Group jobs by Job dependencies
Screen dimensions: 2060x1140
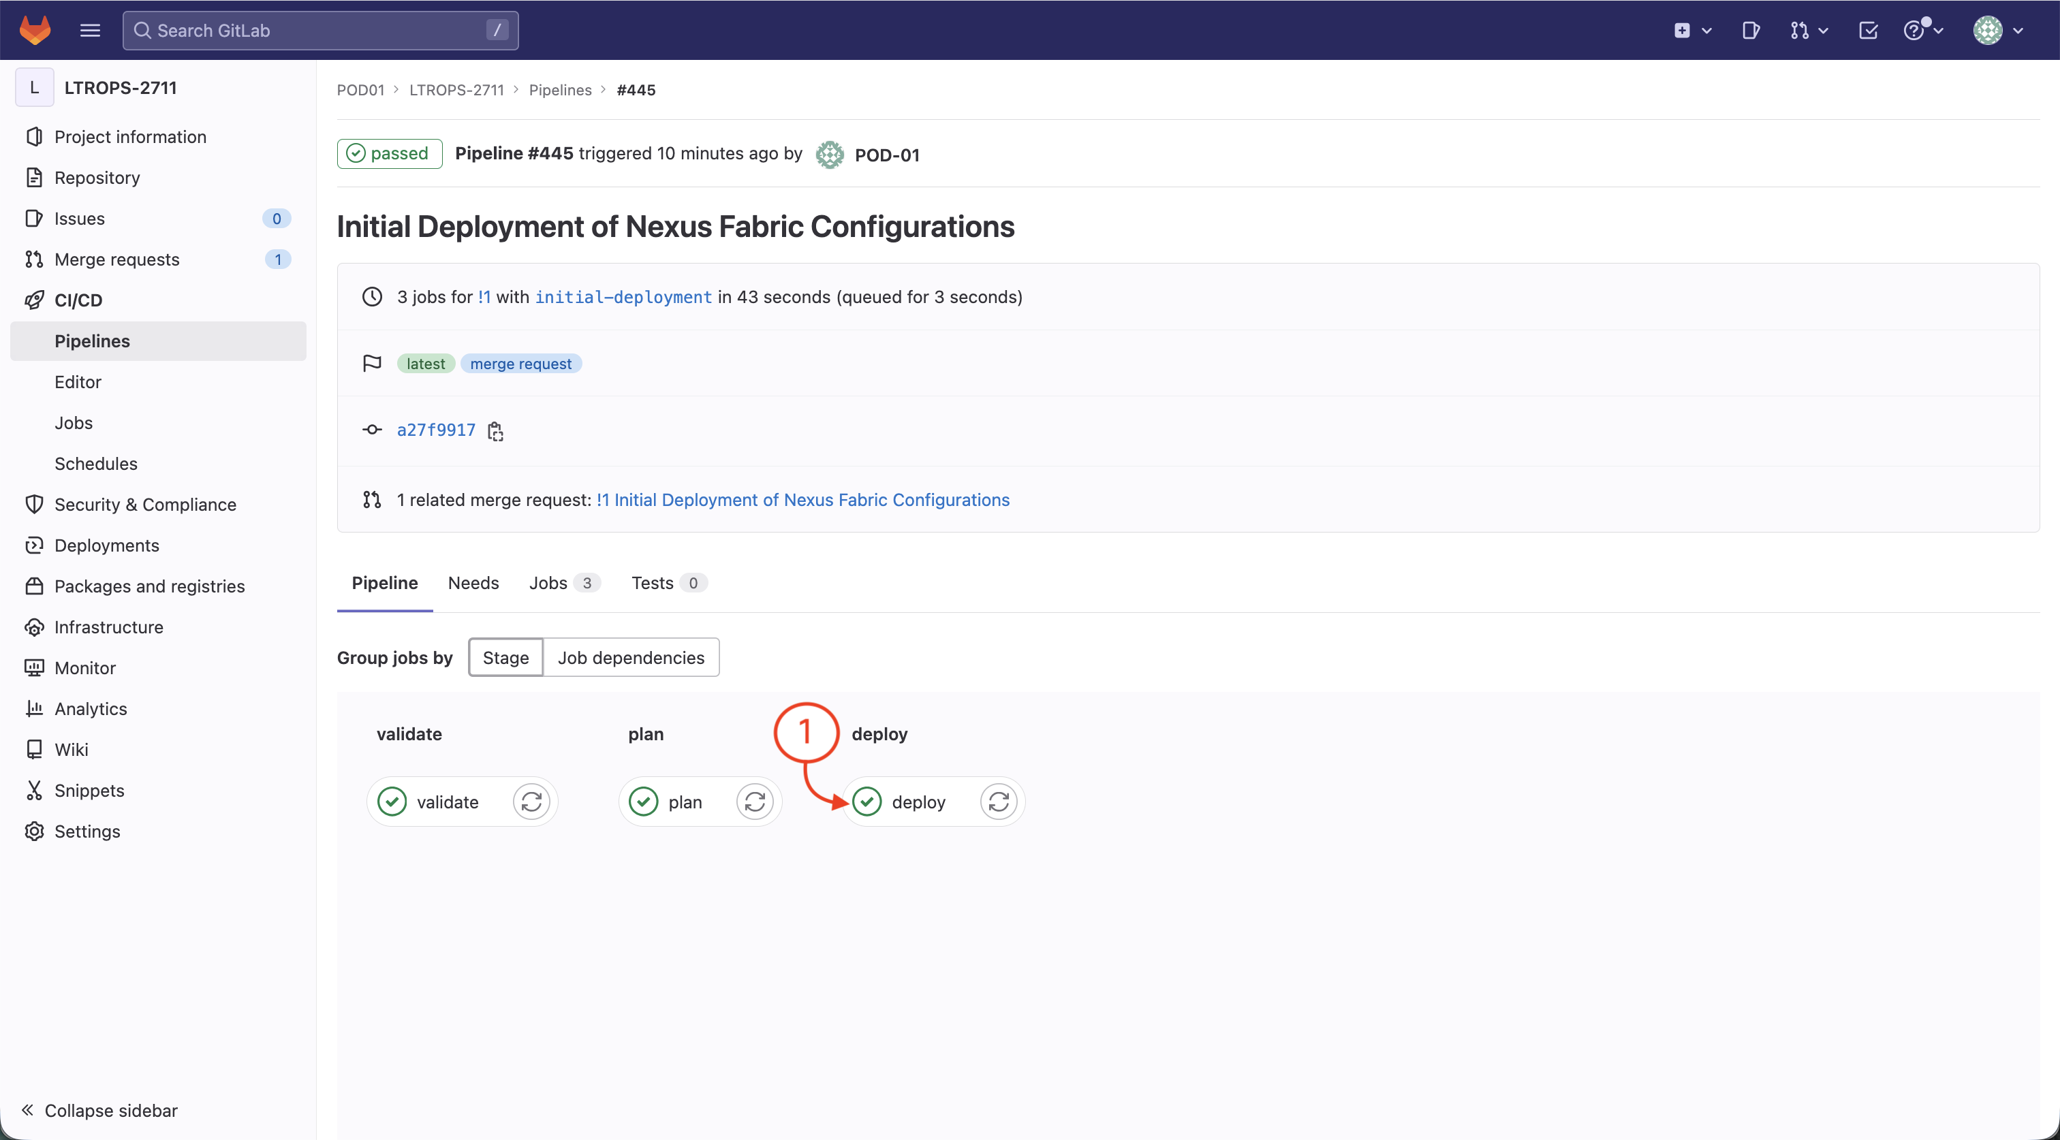point(630,657)
